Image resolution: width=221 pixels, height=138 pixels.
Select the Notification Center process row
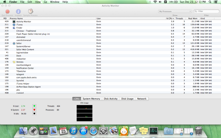[x=110, y=68]
